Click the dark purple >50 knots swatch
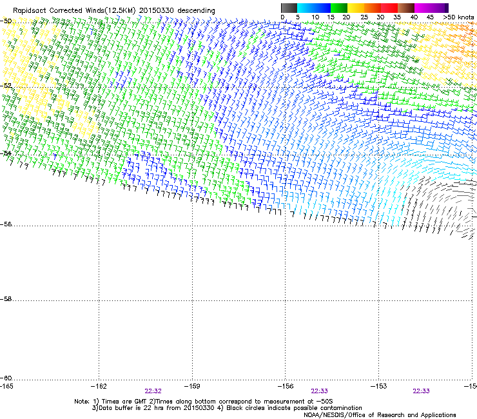The height and width of the screenshot is (419, 477). [x=446, y=8]
